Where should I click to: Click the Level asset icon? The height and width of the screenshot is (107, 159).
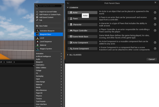coord(38,38)
